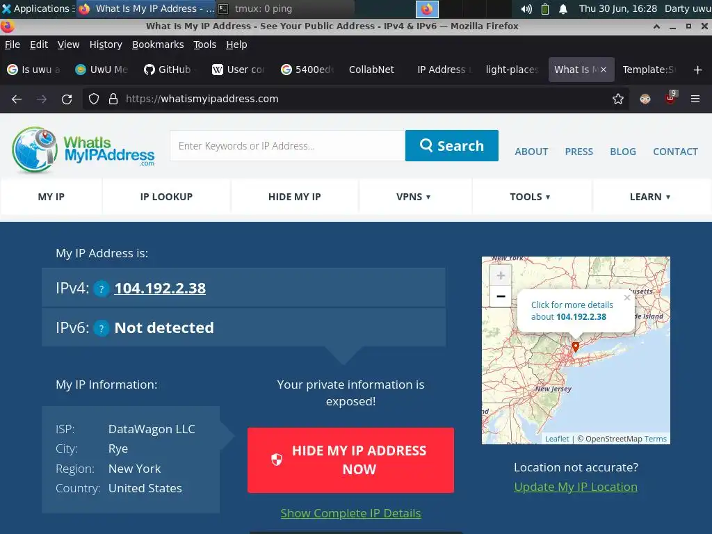Viewport: 712px width, 534px height.
Task: Go back with the browser back arrow
Action: coord(17,99)
